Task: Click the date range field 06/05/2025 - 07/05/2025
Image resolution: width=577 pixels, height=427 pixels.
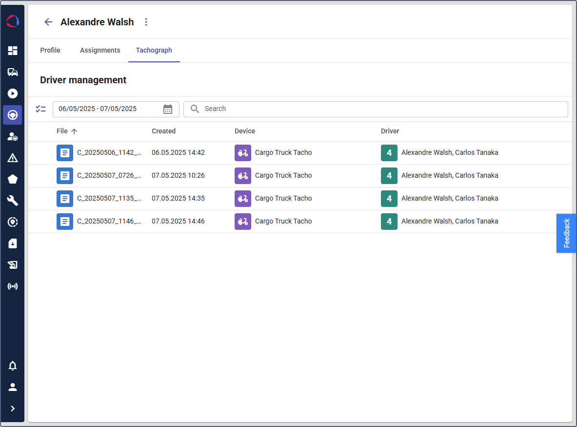Action: click(x=105, y=109)
